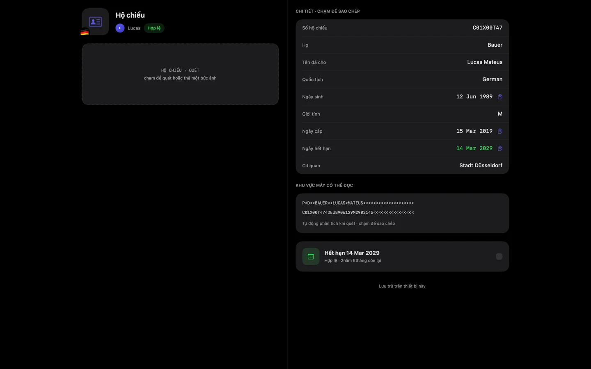Copy the first MRZ line with BAUER

pyautogui.click(x=358, y=203)
